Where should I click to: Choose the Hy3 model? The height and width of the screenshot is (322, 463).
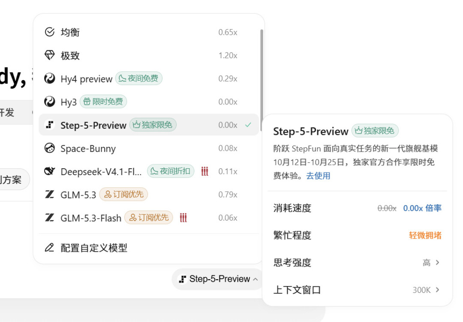click(149, 101)
